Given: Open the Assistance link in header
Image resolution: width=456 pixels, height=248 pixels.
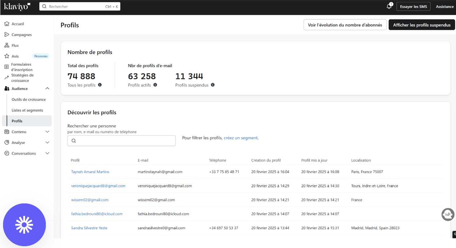Looking at the screenshot, I should [445, 6].
